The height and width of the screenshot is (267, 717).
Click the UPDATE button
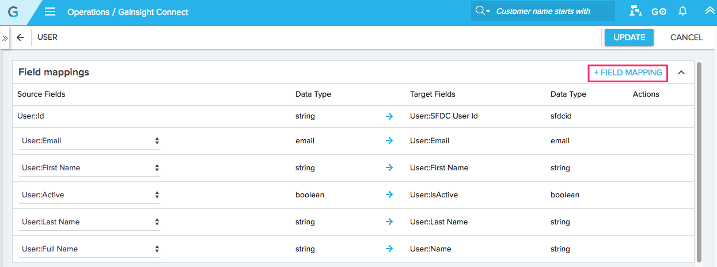click(x=629, y=37)
